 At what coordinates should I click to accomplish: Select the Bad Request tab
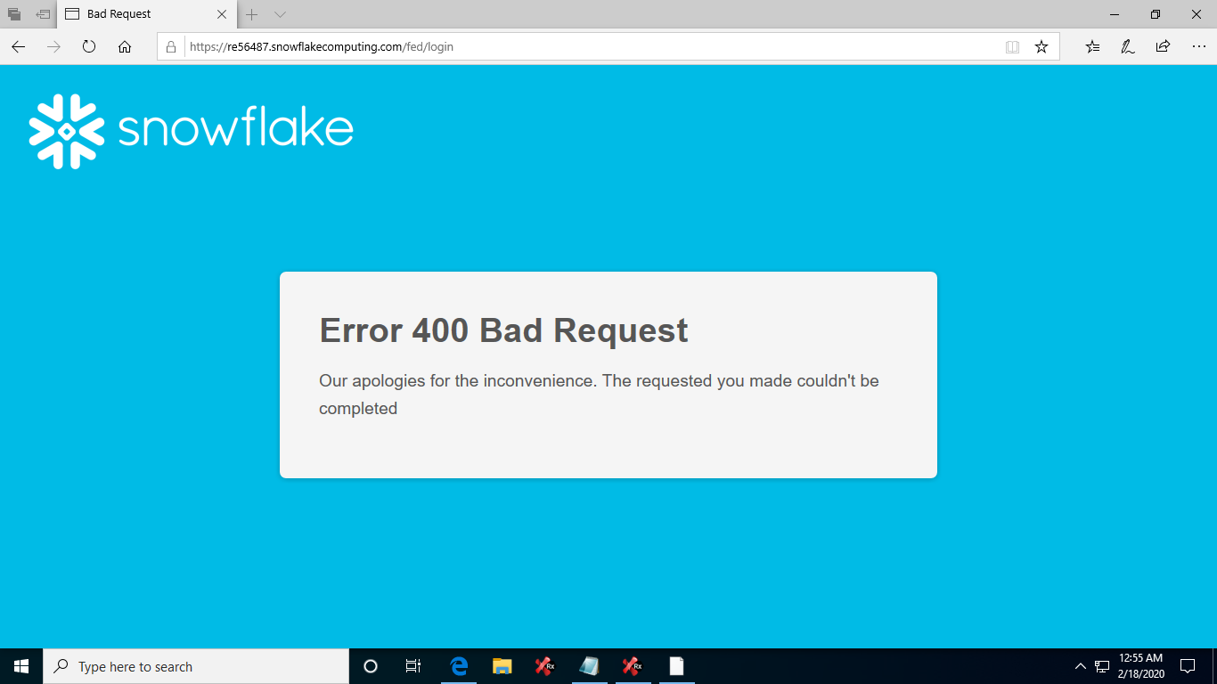click(148, 14)
